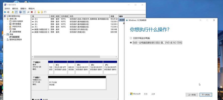This screenshot has width=223, height=100.
Task: Click the volume list horizontal scrollbar thumb
Action: 67,57
